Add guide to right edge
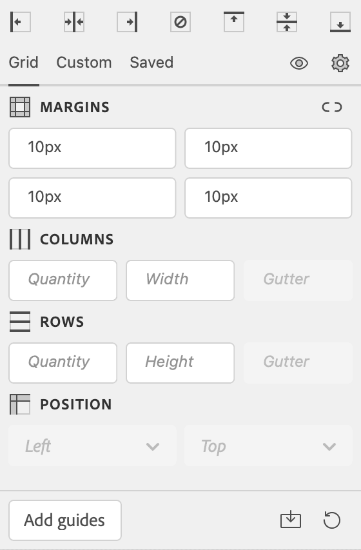The width and height of the screenshot is (361, 550). tap(127, 22)
